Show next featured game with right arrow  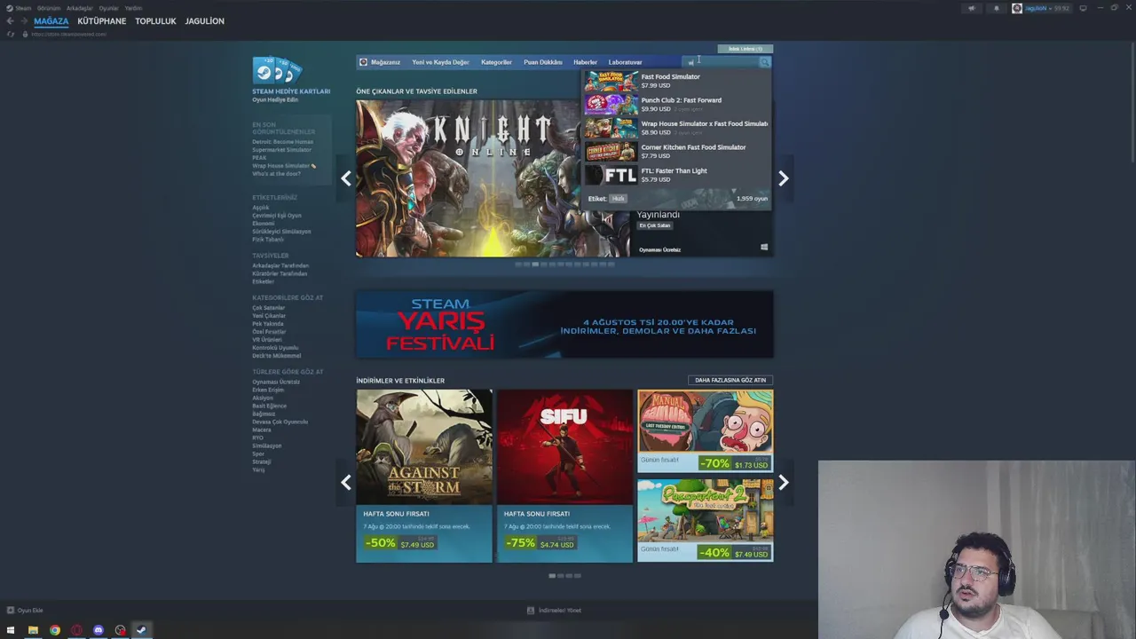(783, 178)
